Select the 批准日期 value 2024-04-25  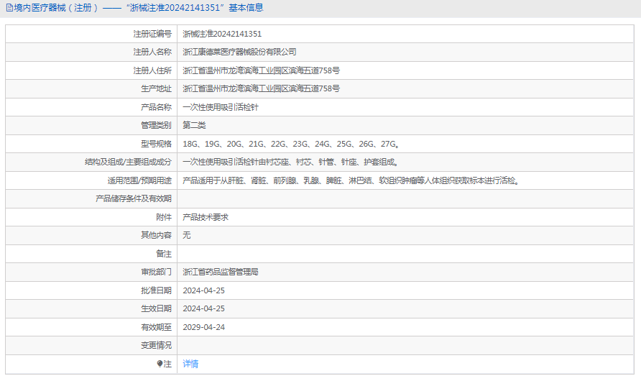click(203, 290)
